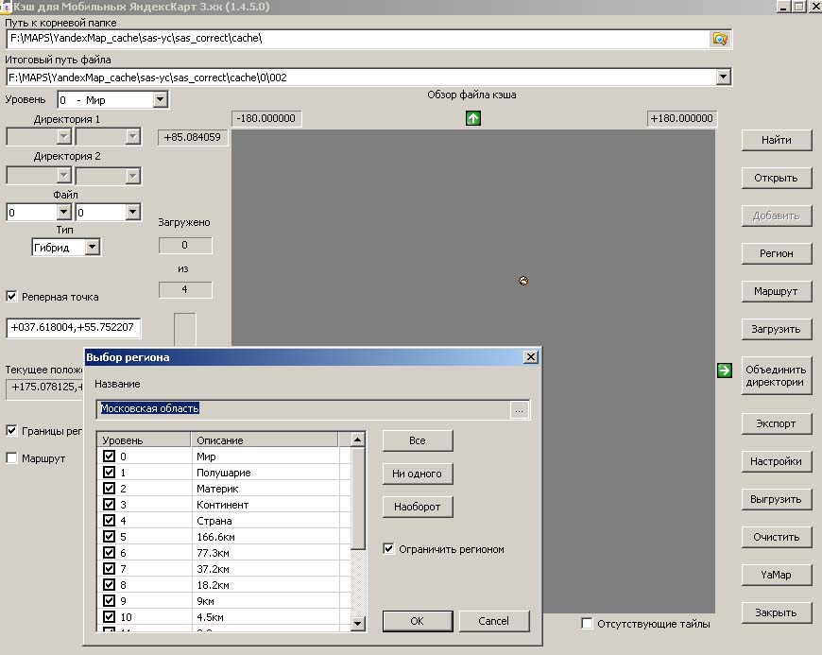Click the ellipsis button next to region name
This screenshot has width=822, height=655.
519,409
